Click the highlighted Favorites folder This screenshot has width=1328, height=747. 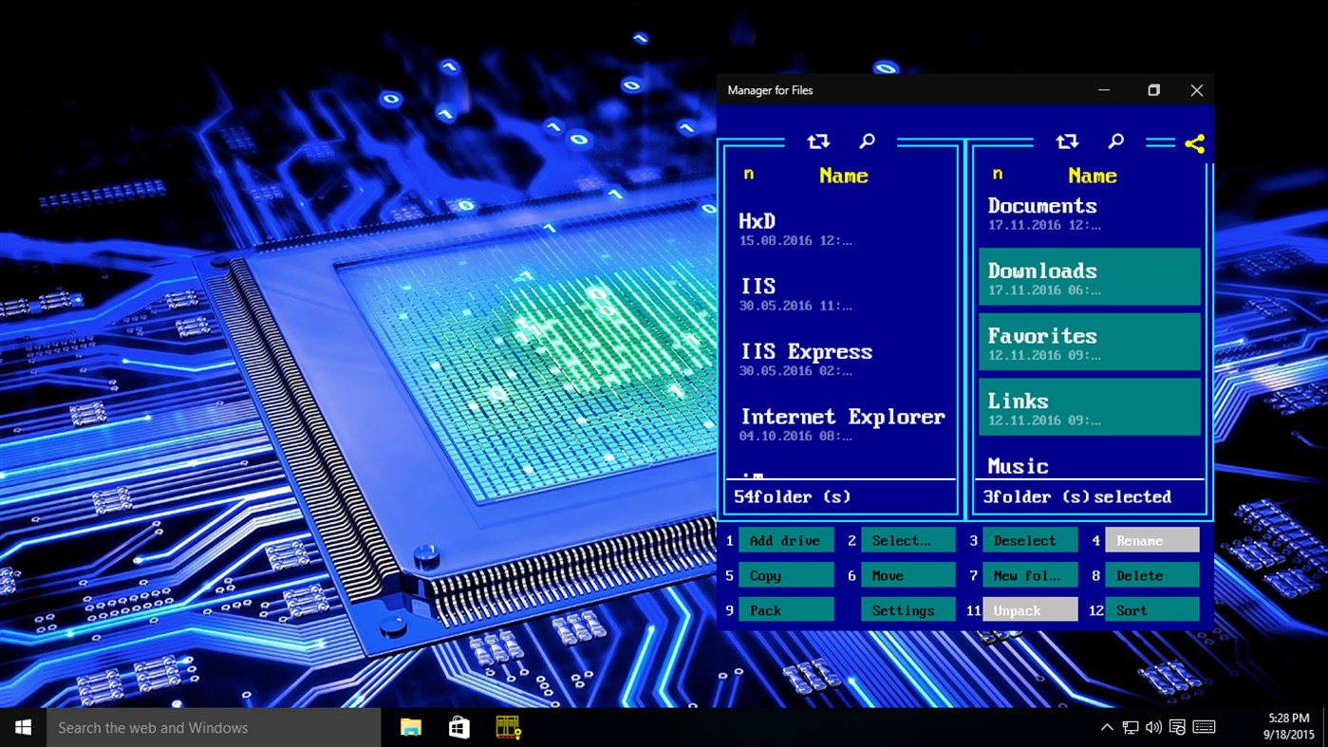point(1090,342)
